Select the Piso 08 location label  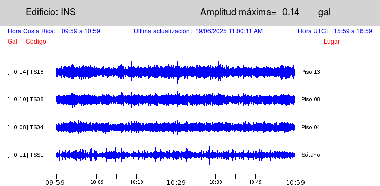[311, 99]
